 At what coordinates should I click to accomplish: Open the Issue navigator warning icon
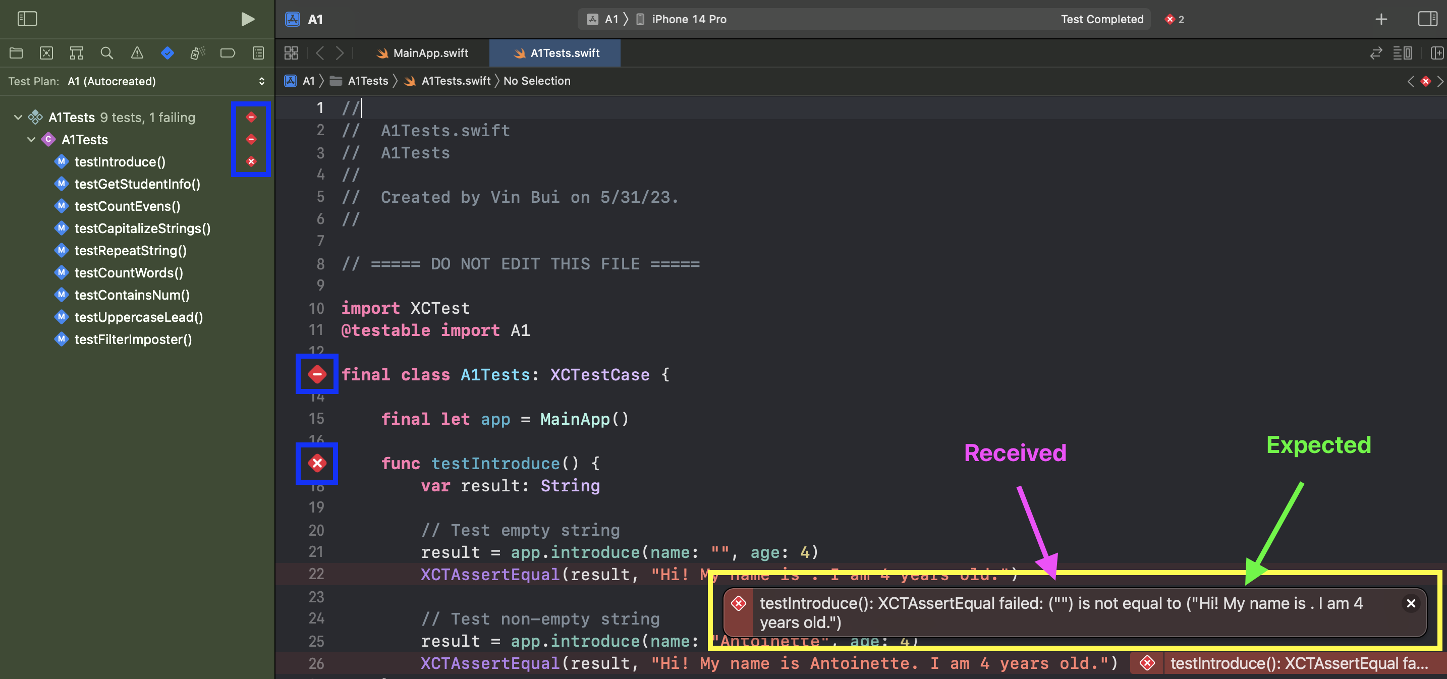tap(137, 53)
